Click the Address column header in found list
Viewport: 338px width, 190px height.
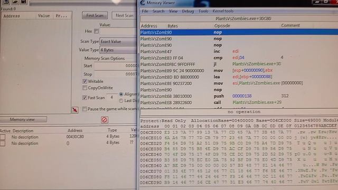tap(19, 16)
